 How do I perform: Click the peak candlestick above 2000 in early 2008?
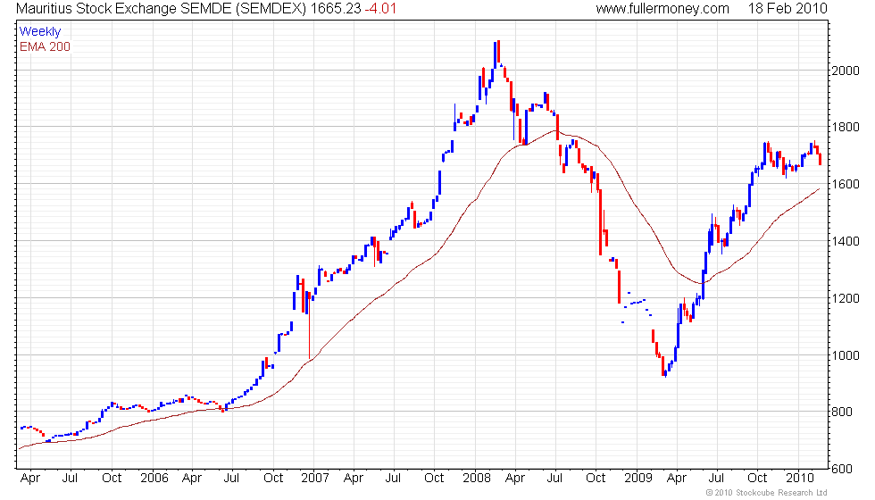coord(498,53)
